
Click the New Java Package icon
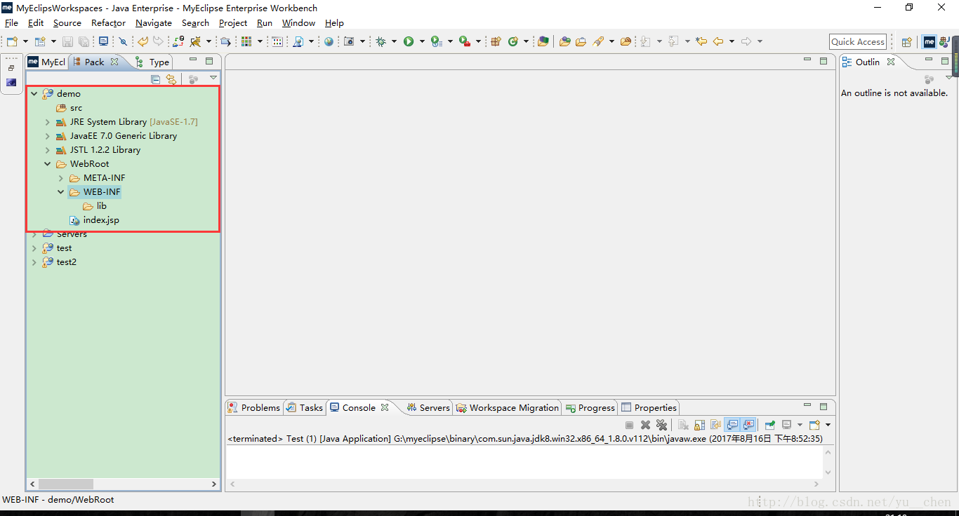[x=496, y=41]
